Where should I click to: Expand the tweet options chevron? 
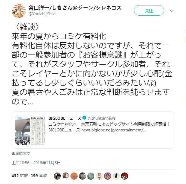pos(172,11)
